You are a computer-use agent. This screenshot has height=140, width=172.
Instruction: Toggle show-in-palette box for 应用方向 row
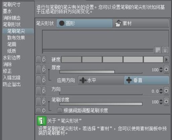38,80
